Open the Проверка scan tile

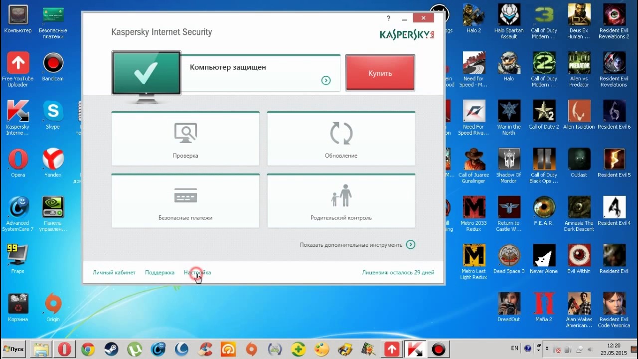pos(185,139)
